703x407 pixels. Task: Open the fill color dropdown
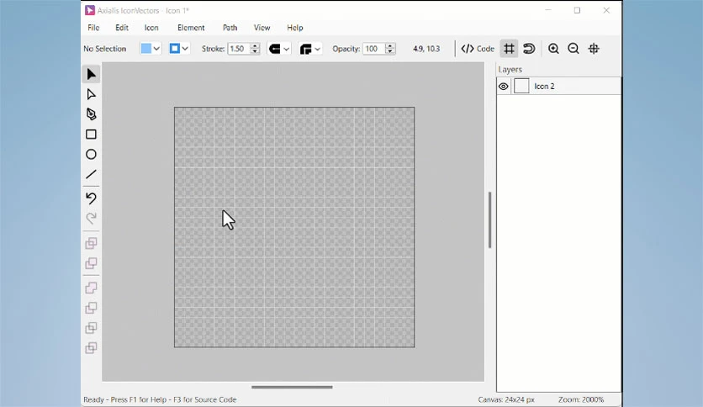[x=156, y=49]
